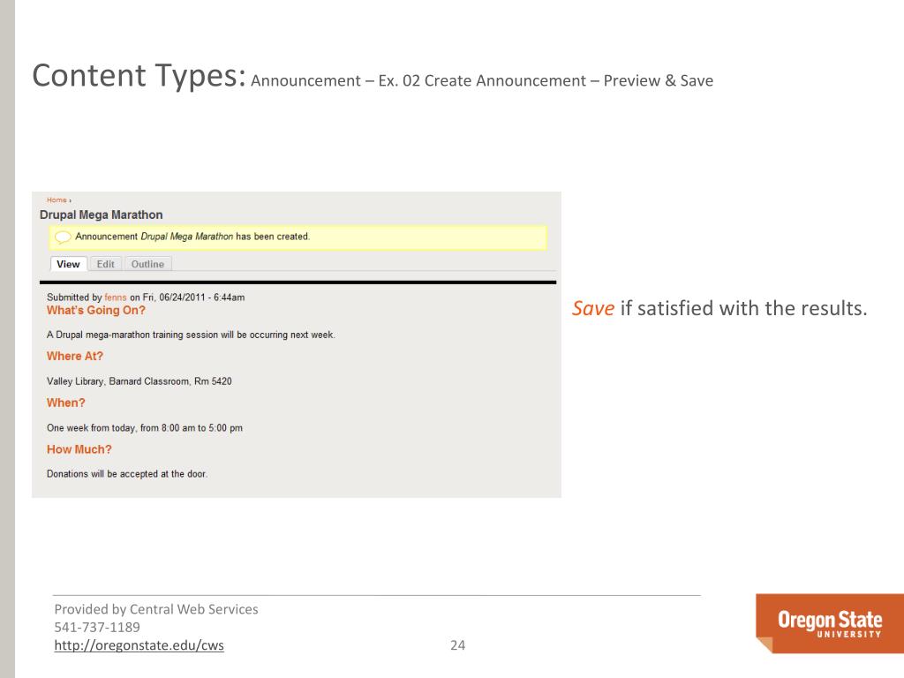
Task: Open the fenns author link
Action: click(116, 298)
